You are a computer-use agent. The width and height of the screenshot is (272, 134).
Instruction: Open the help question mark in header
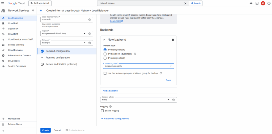pyautogui.click(x=269, y=3)
